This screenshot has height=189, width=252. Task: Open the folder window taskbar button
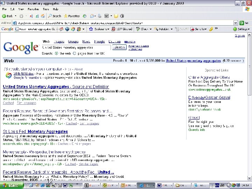(x=182, y=185)
